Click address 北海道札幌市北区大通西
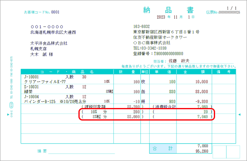The width and height of the screenshot is (247, 161). [x=53, y=32]
